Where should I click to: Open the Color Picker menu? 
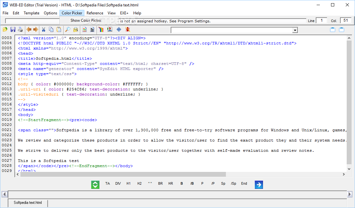tap(72, 13)
